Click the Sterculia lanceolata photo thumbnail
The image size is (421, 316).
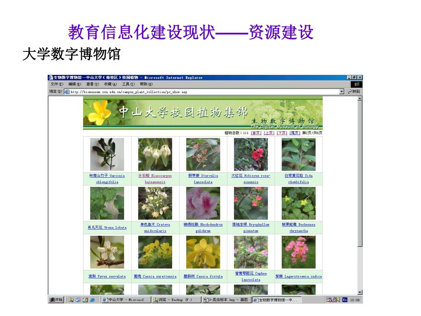[203, 154]
